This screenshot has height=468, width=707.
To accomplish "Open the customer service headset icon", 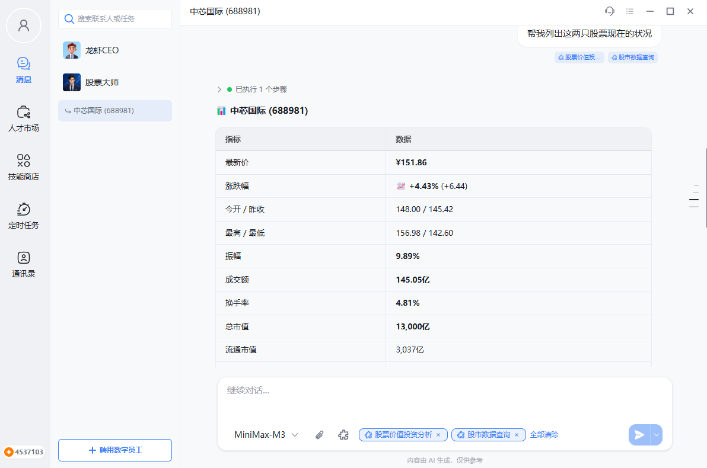I will [x=610, y=11].
